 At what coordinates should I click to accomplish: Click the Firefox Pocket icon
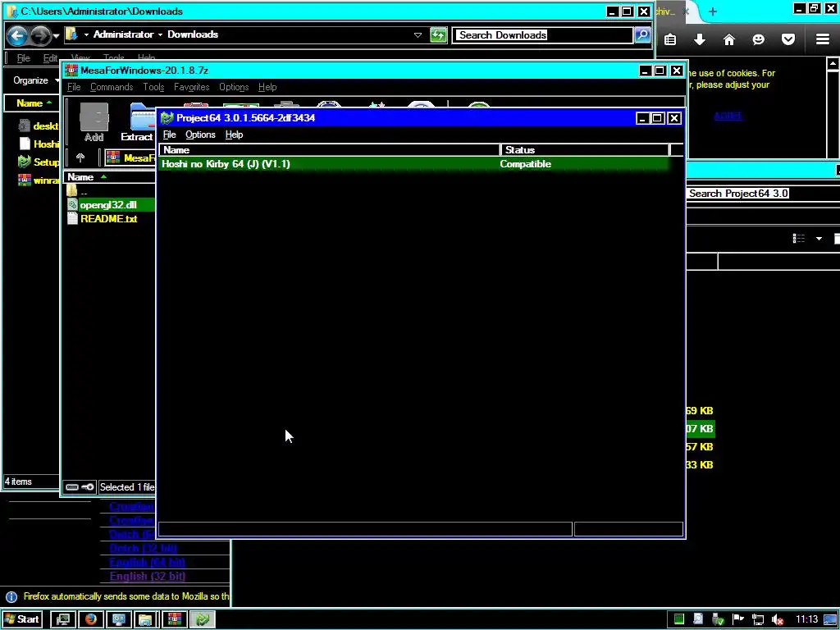(788, 39)
